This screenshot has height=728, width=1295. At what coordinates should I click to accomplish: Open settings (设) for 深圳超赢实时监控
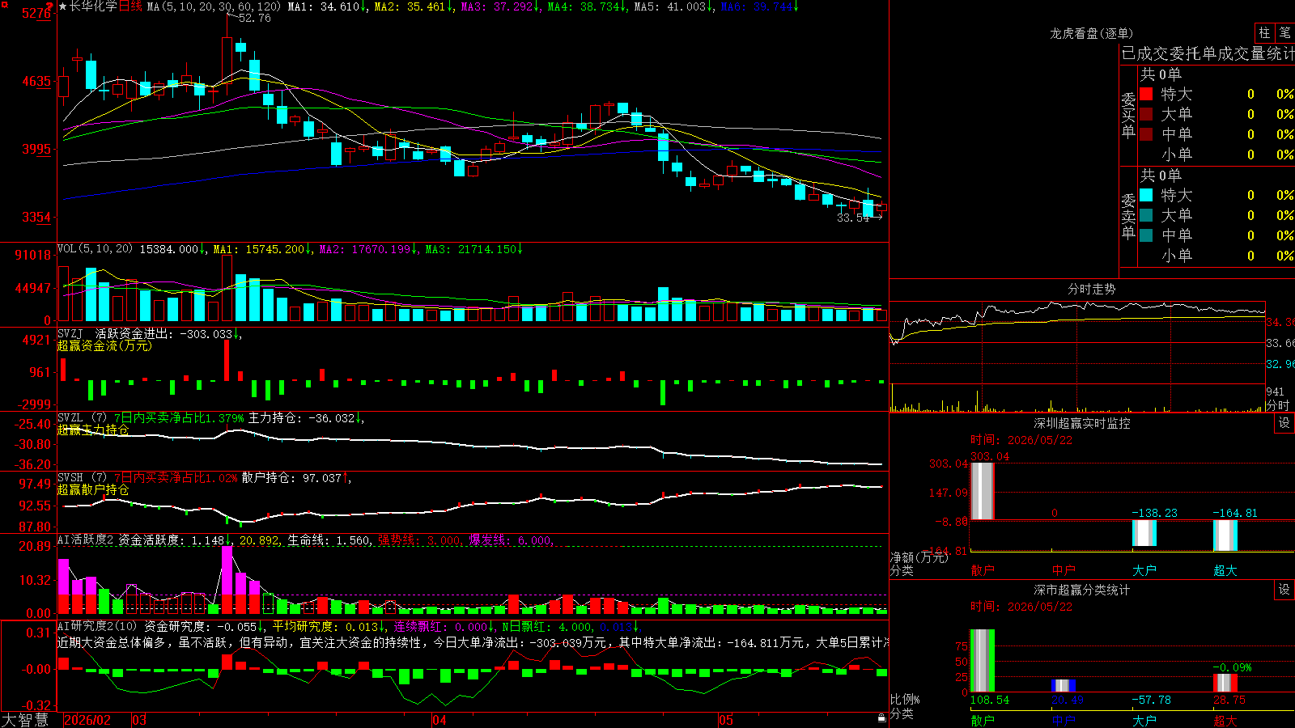pyautogui.click(x=1284, y=423)
